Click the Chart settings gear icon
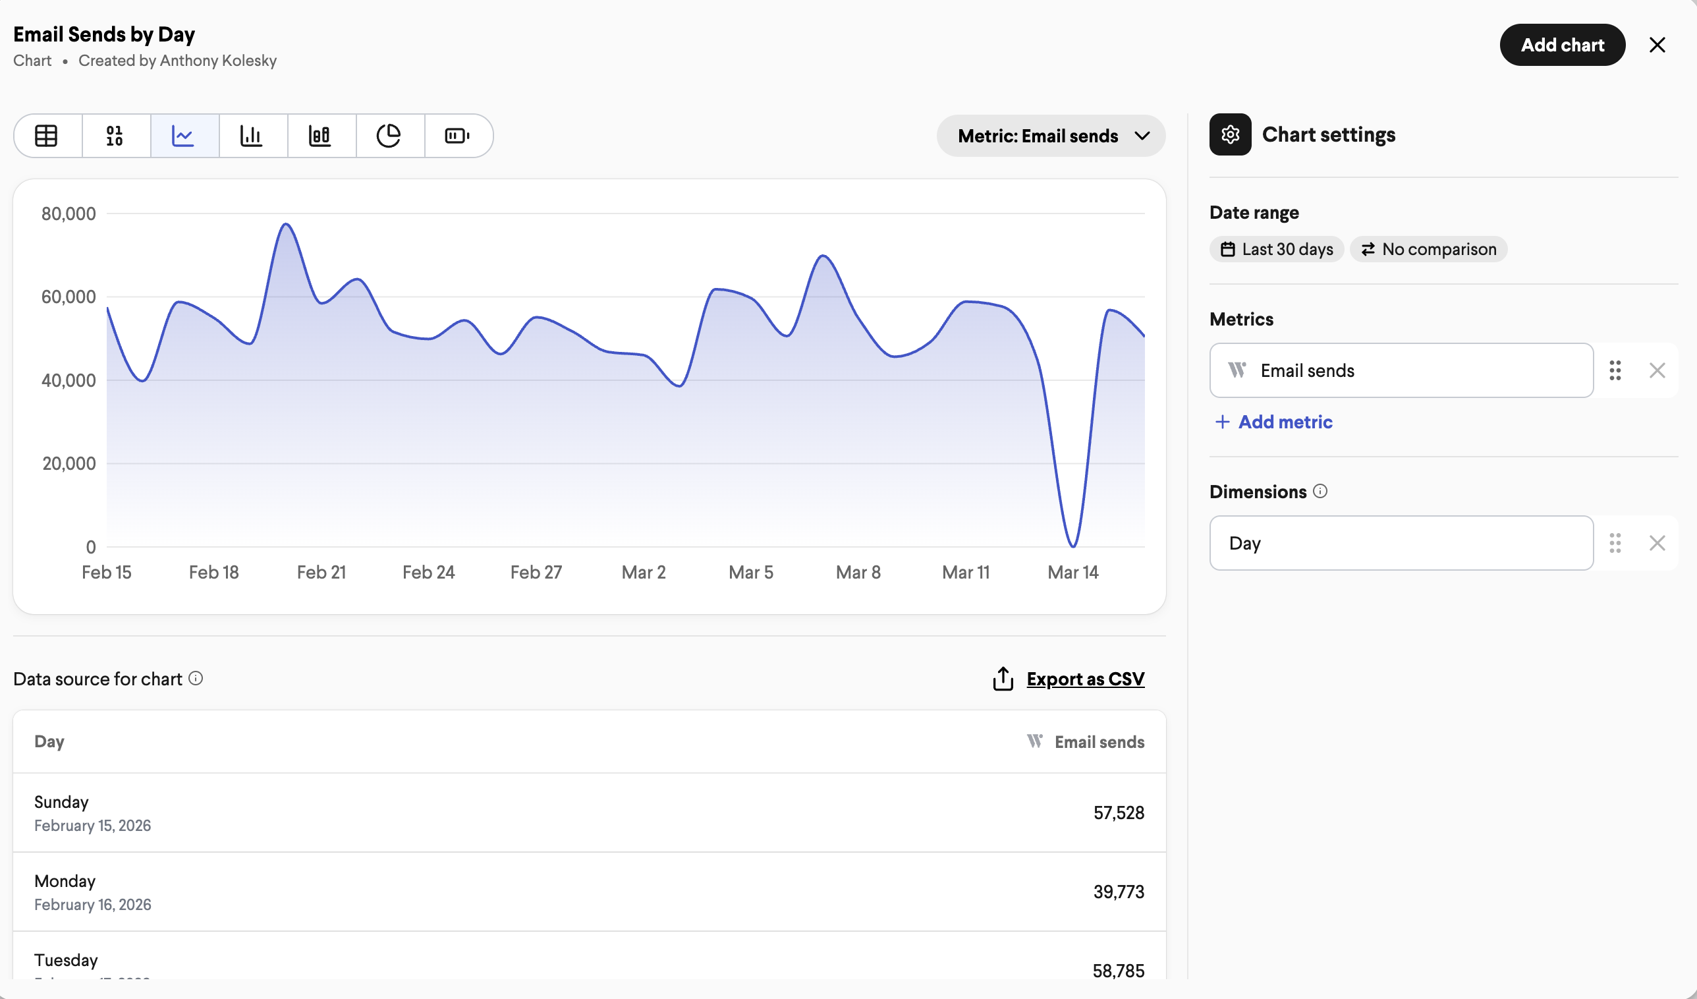1697x999 pixels. (x=1230, y=134)
